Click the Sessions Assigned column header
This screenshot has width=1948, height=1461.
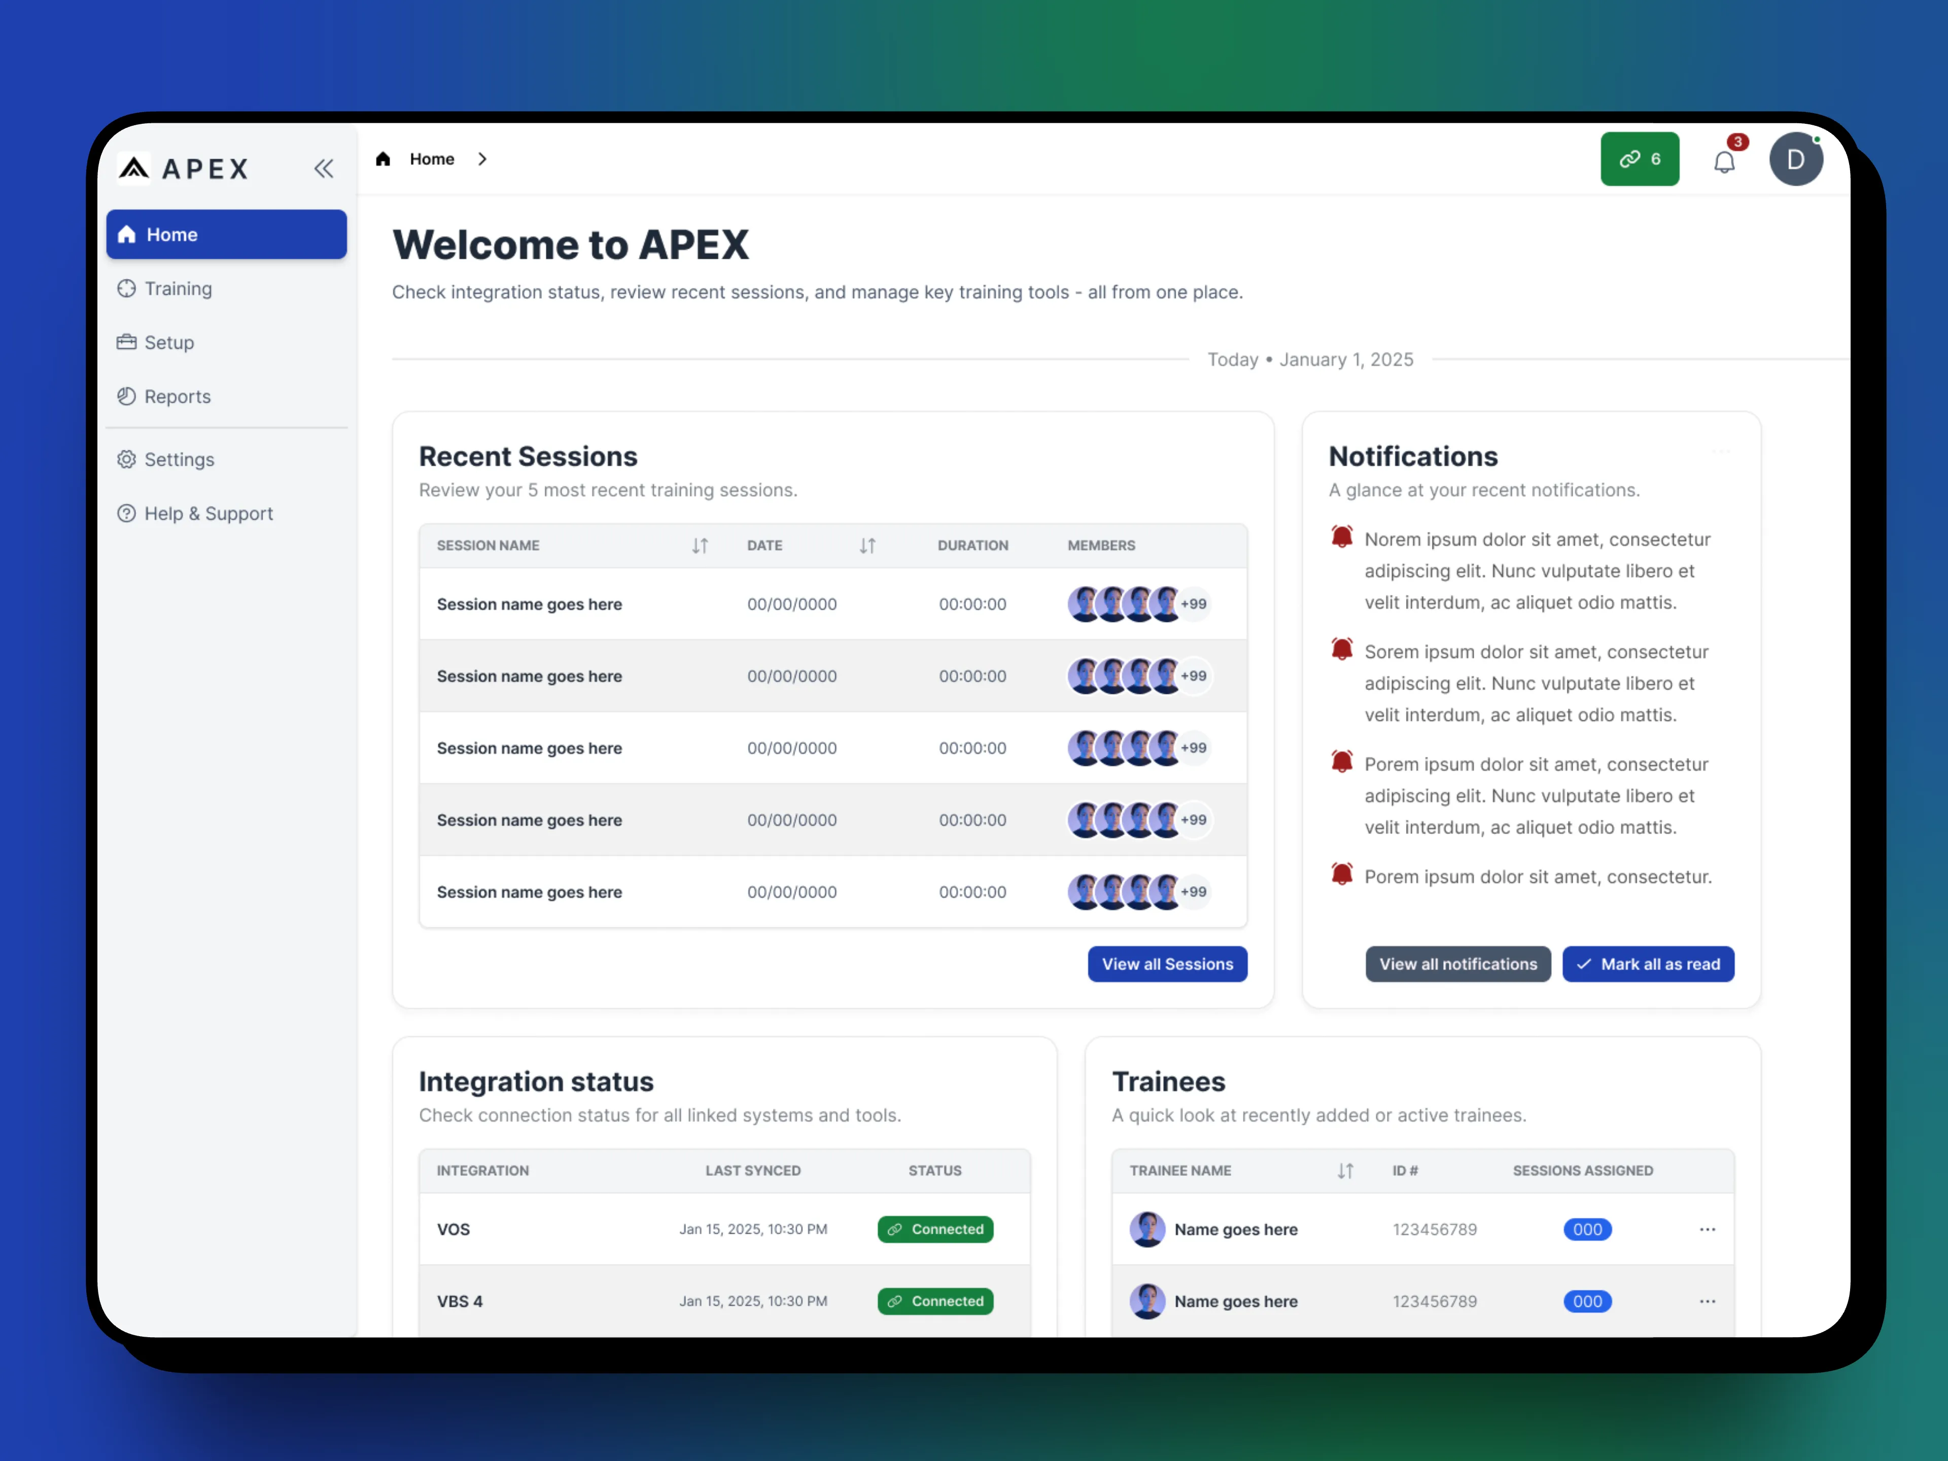(x=1583, y=1171)
